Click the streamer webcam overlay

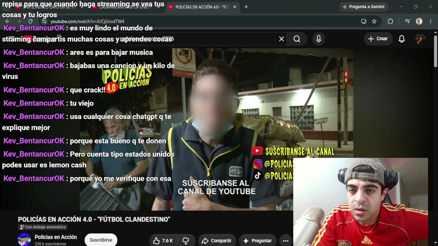(360, 202)
